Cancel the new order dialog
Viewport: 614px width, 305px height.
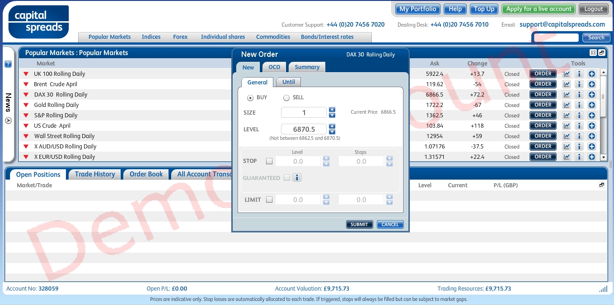coord(390,224)
